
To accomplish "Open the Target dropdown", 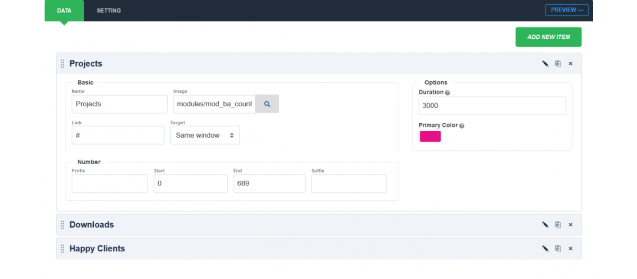I will (205, 135).
